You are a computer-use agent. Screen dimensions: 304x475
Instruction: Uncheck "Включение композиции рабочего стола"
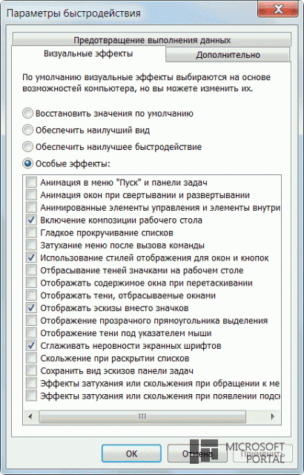31,220
